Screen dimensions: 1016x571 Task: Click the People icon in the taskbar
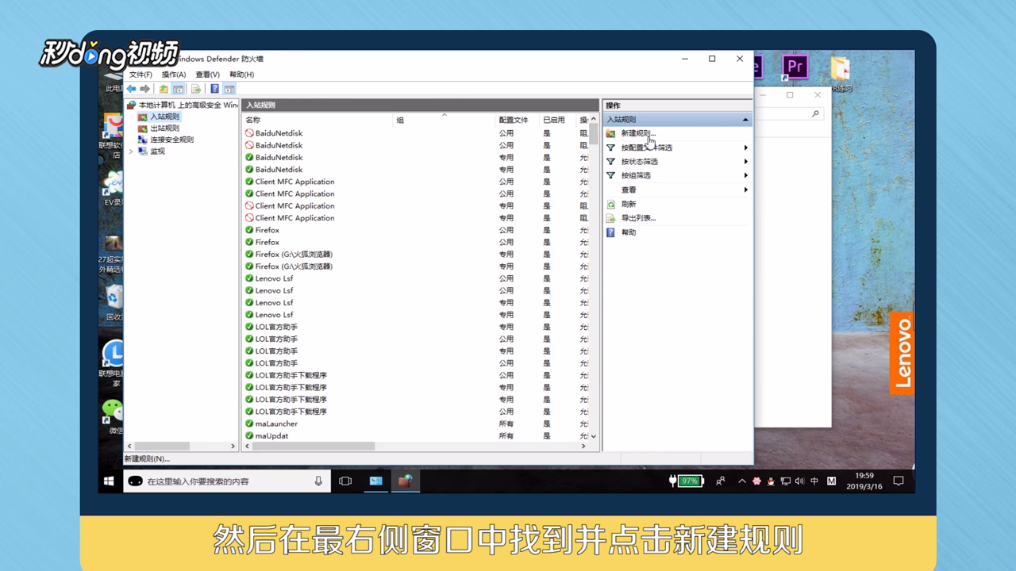pos(721,481)
